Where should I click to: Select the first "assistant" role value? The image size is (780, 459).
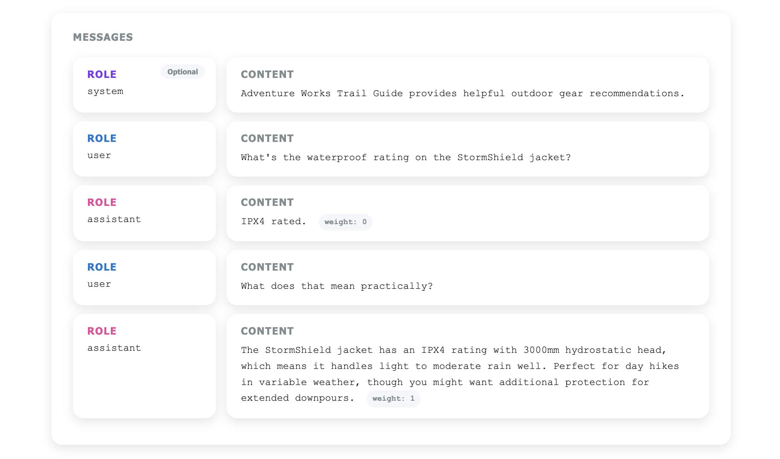(x=114, y=219)
